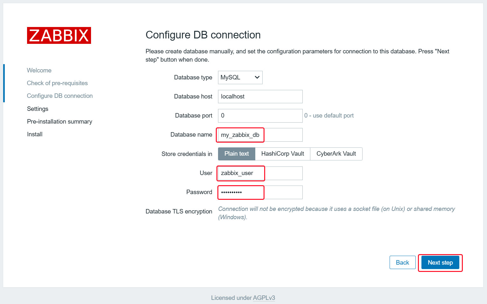The width and height of the screenshot is (487, 304).
Task: Focus the Database port input
Action: click(x=260, y=116)
